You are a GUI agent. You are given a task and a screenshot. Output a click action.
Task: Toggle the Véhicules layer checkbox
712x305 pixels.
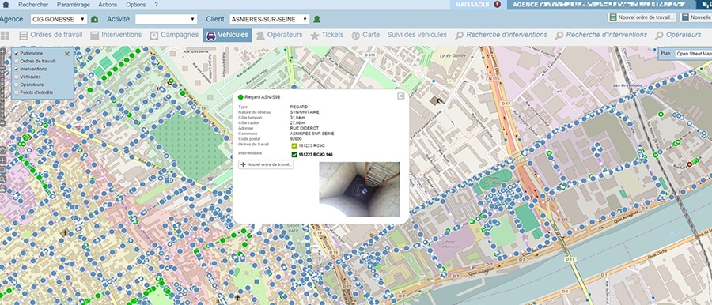point(17,77)
